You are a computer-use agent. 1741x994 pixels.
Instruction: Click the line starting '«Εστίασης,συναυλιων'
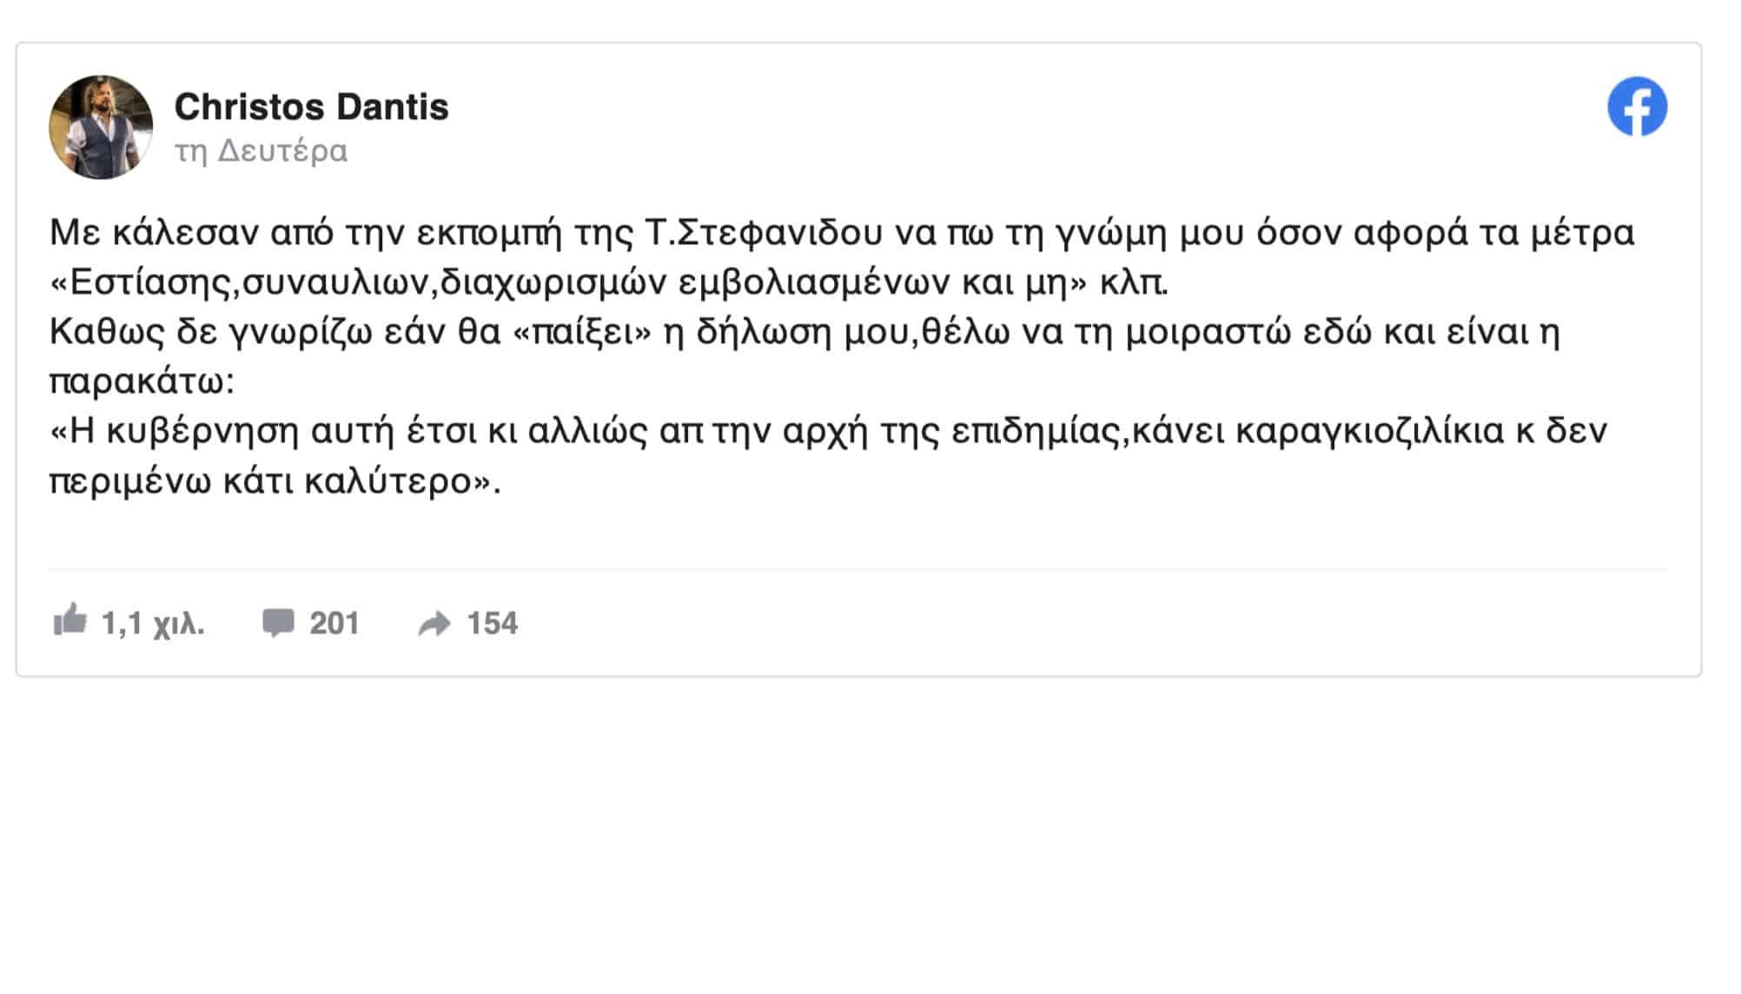[609, 282]
